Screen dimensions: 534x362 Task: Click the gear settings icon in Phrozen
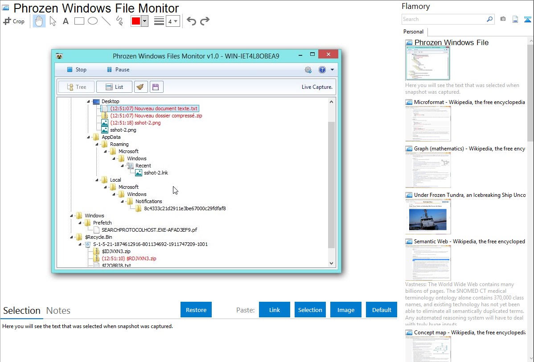(x=308, y=70)
